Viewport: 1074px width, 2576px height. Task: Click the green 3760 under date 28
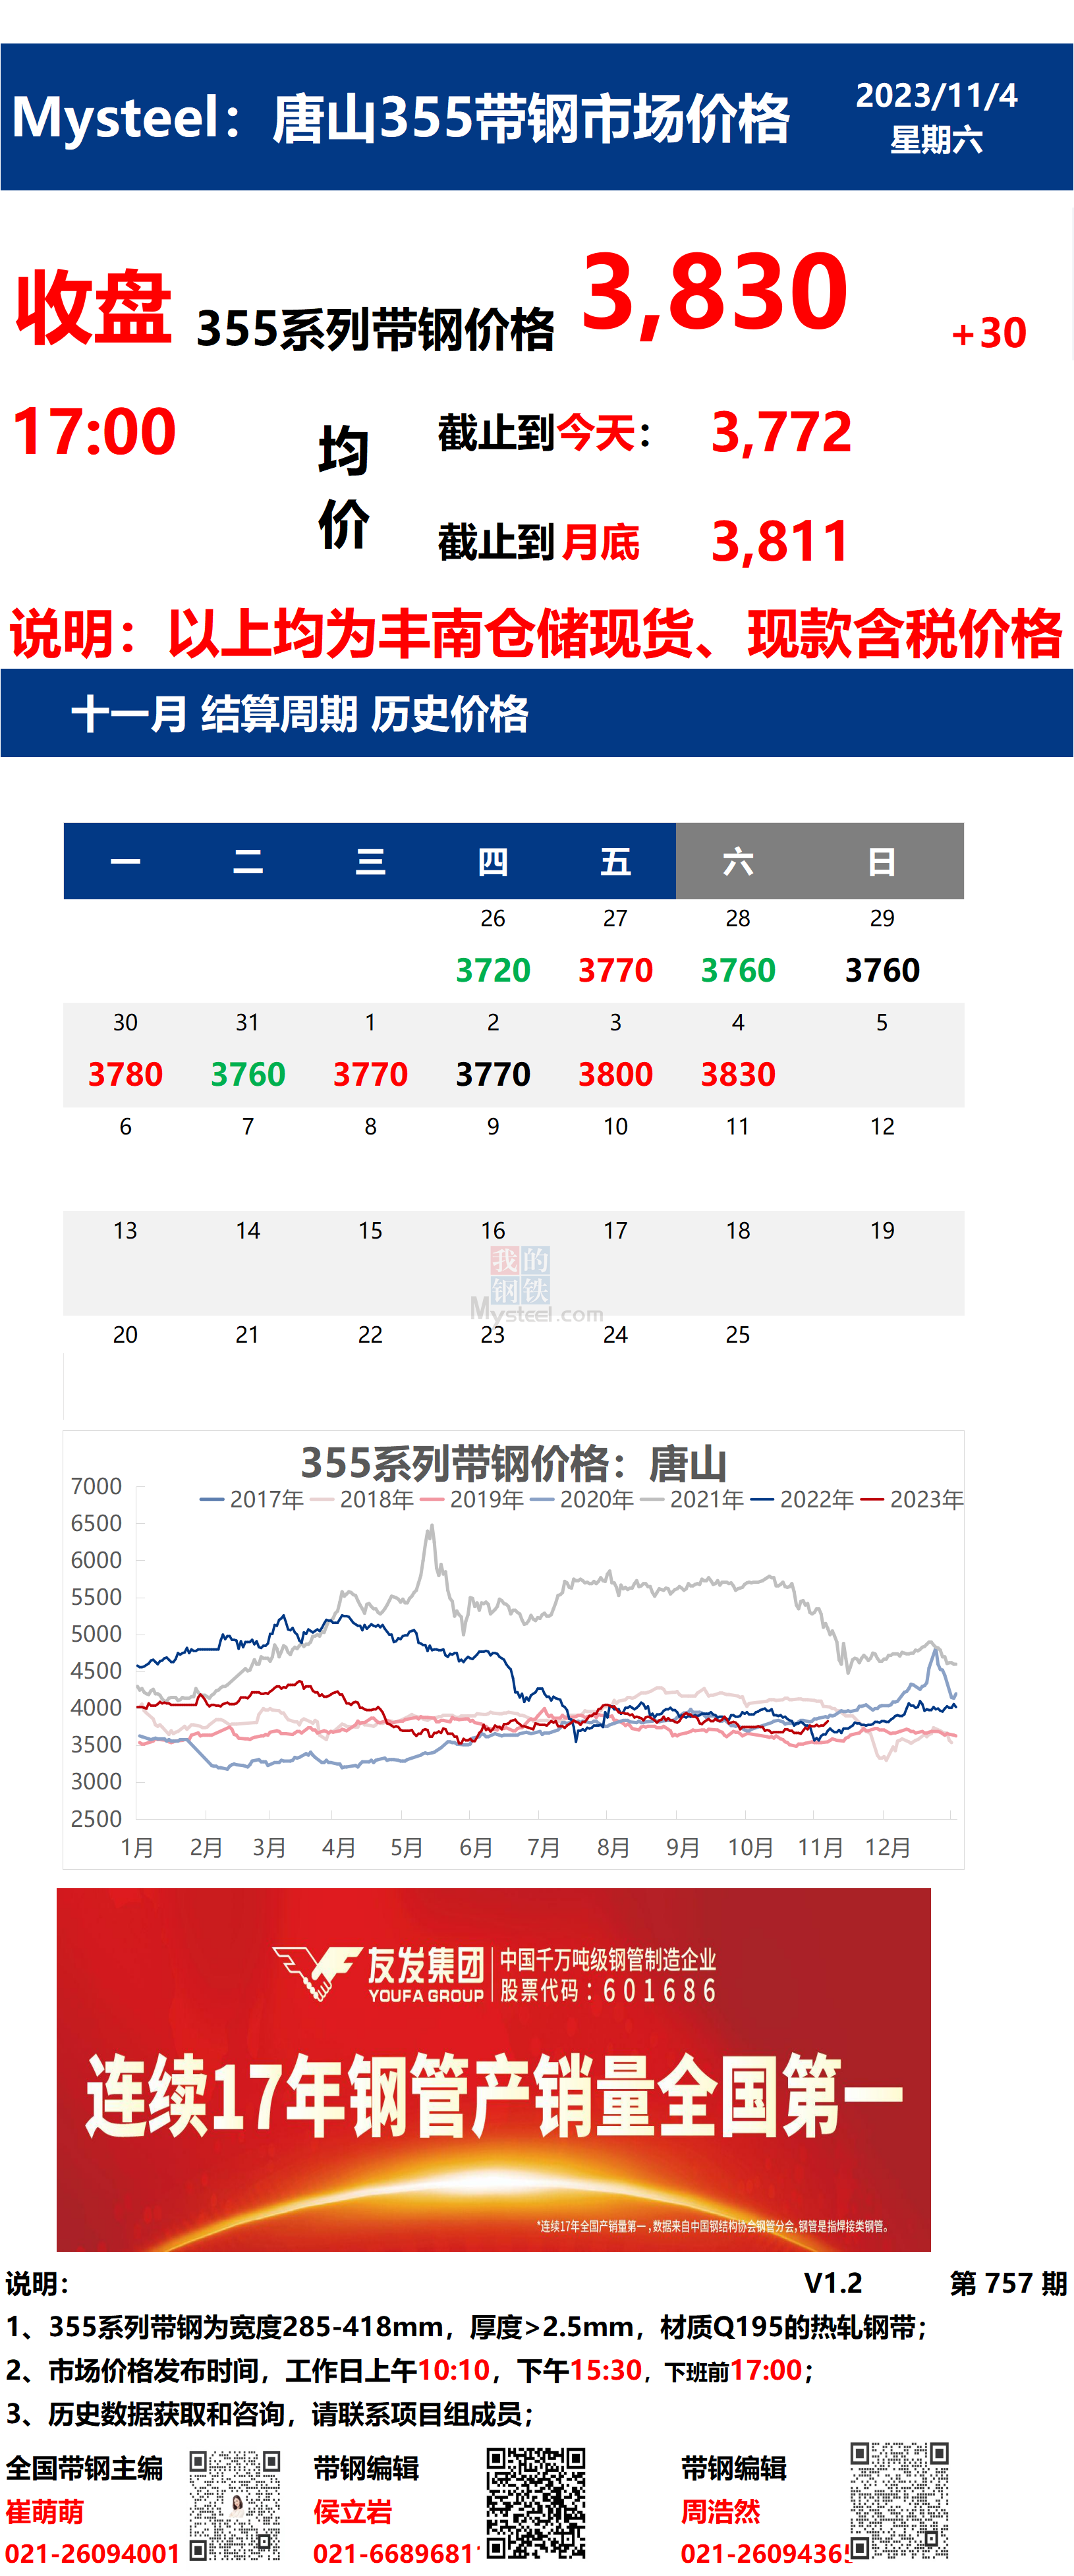(x=738, y=970)
